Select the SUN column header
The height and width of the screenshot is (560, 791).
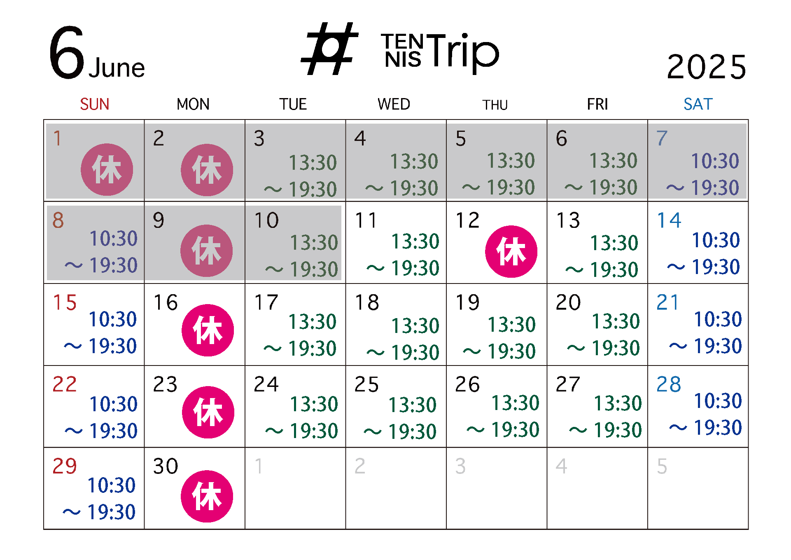tap(94, 104)
